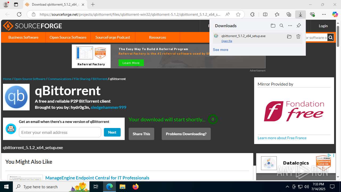The height and width of the screenshot is (192, 341).
Task: Open the Extensions puzzle icon
Action: click(x=252, y=14)
